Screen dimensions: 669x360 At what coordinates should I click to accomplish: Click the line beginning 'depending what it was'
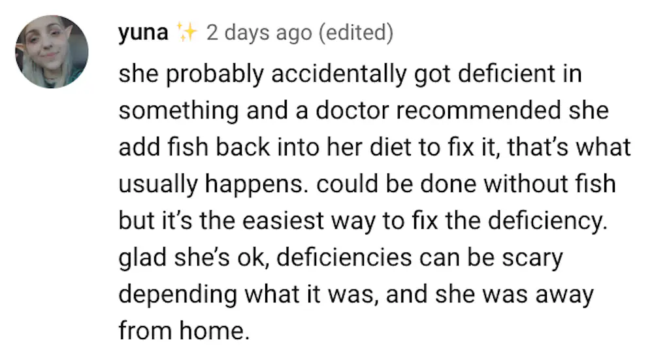coord(355,294)
